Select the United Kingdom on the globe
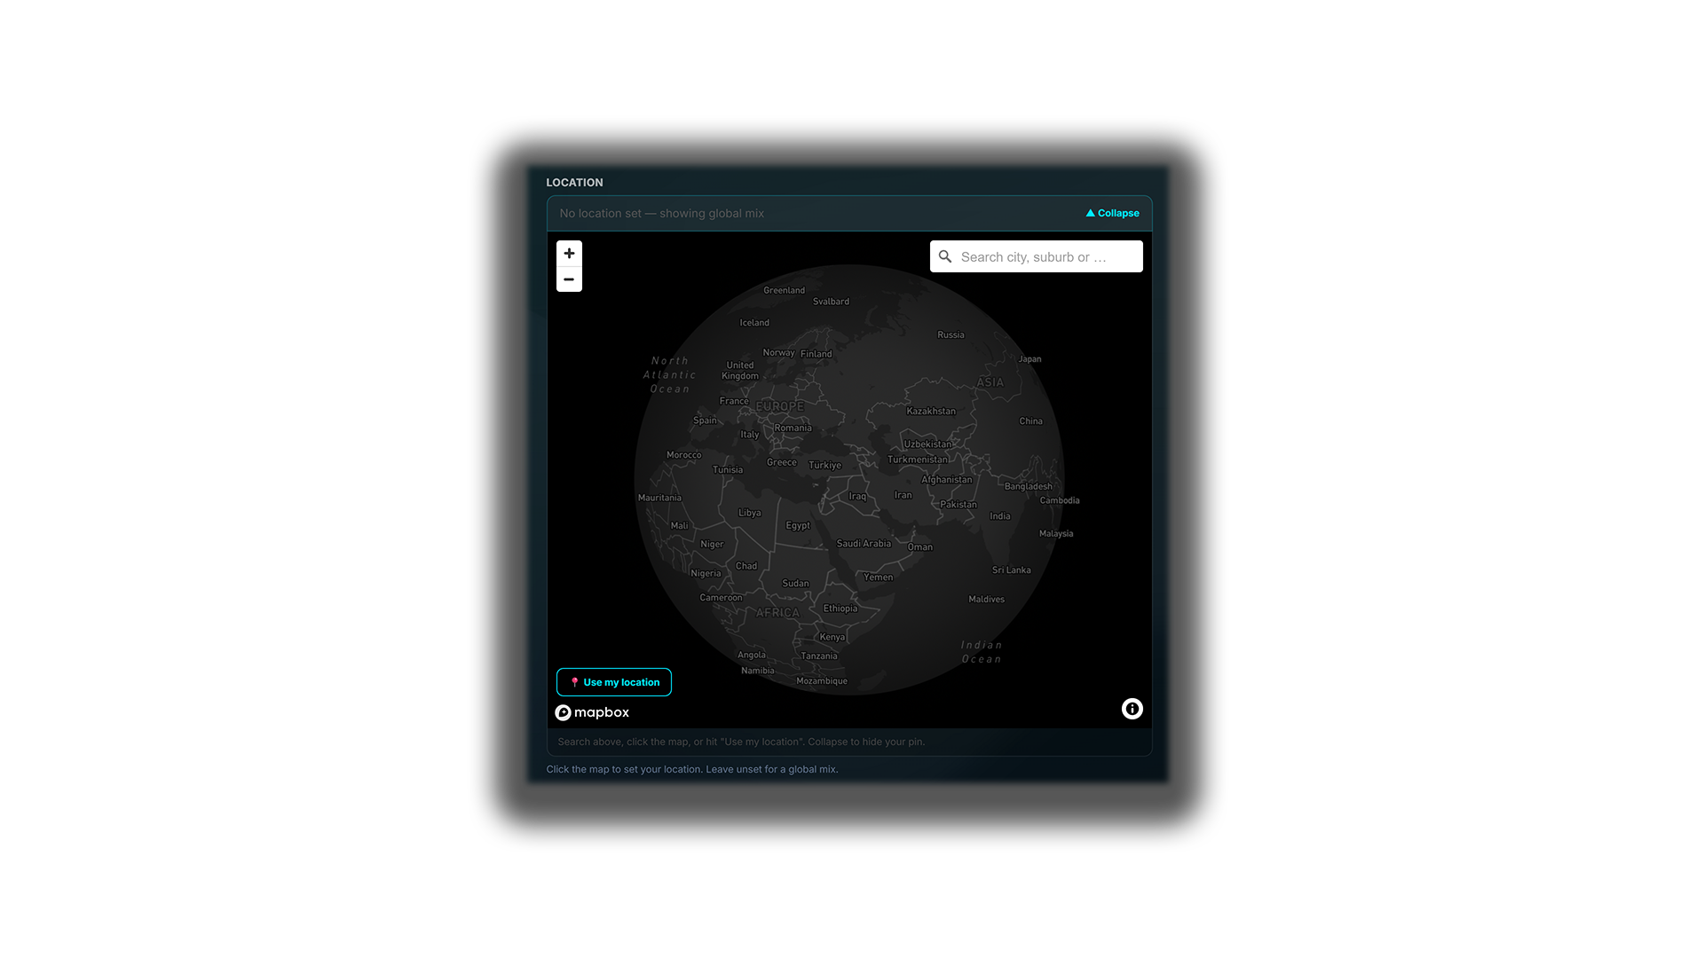 (740, 371)
